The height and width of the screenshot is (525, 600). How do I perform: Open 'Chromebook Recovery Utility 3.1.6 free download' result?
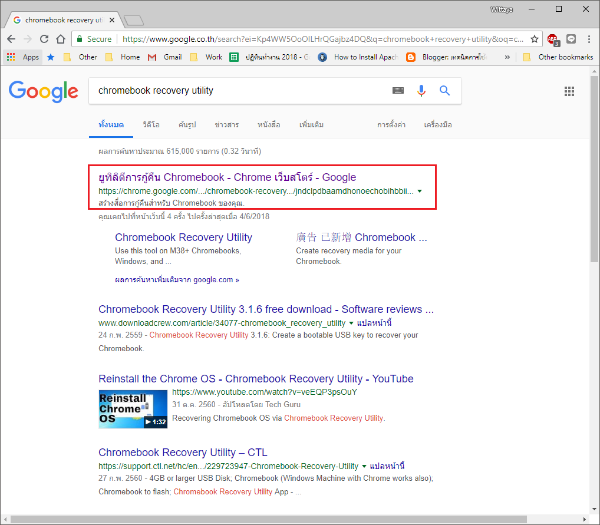[266, 309]
